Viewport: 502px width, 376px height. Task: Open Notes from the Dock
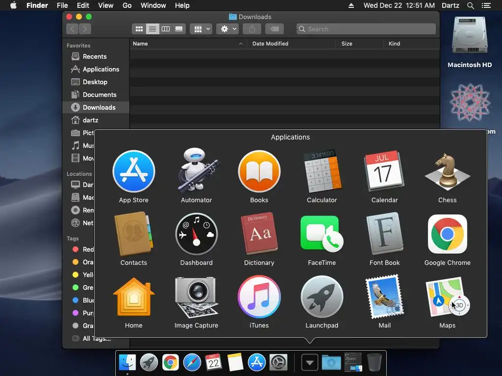point(235,363)
